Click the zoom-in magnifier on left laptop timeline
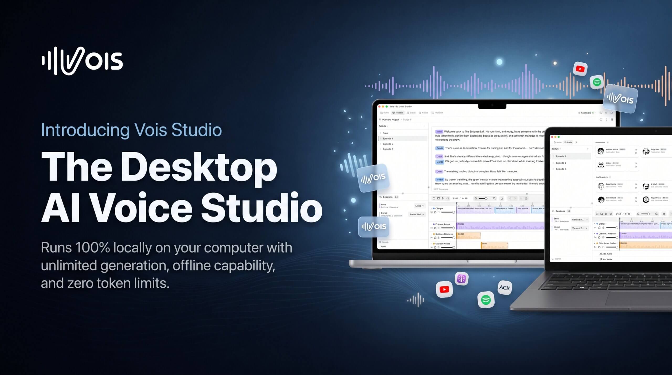 tap(494, 198)
